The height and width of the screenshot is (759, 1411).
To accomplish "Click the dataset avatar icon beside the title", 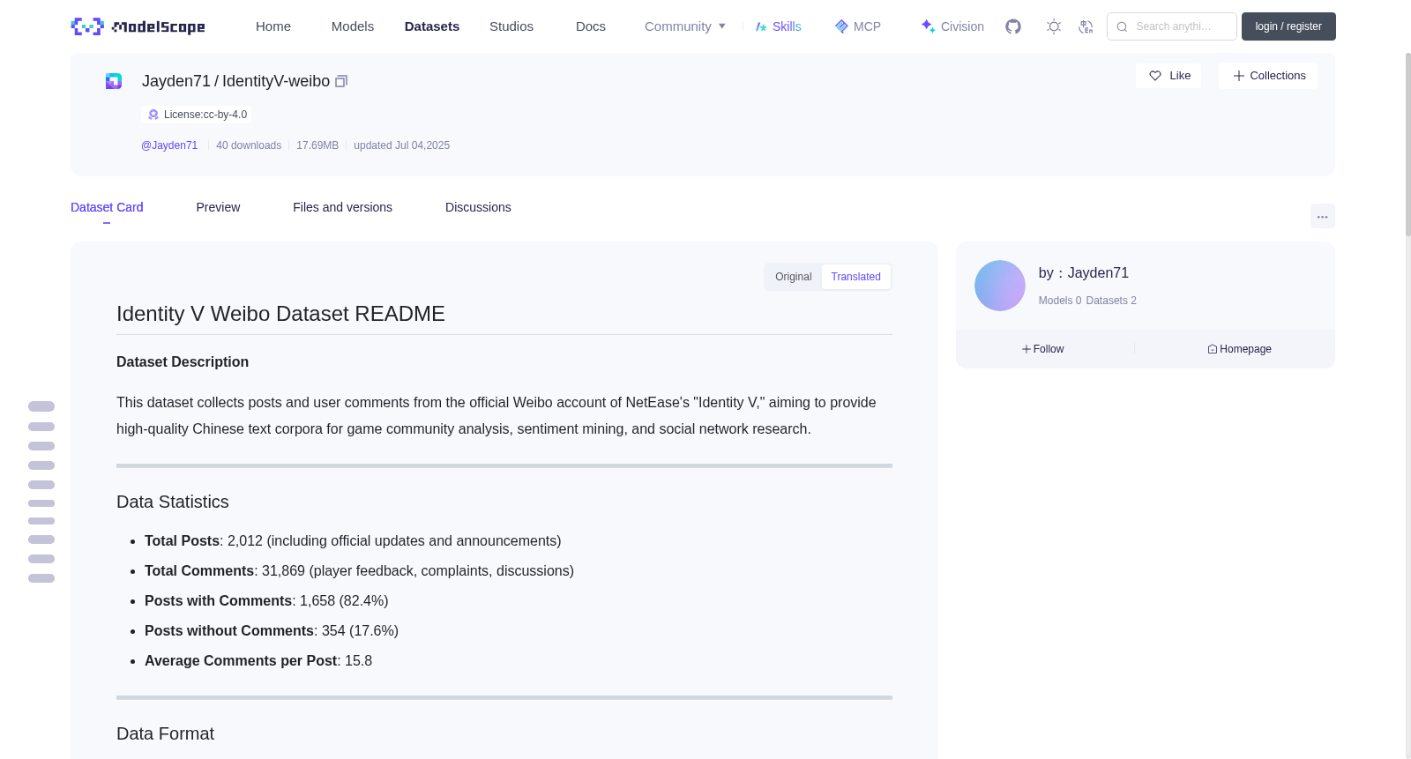I will pyautogui.click(x=114, y=81).
